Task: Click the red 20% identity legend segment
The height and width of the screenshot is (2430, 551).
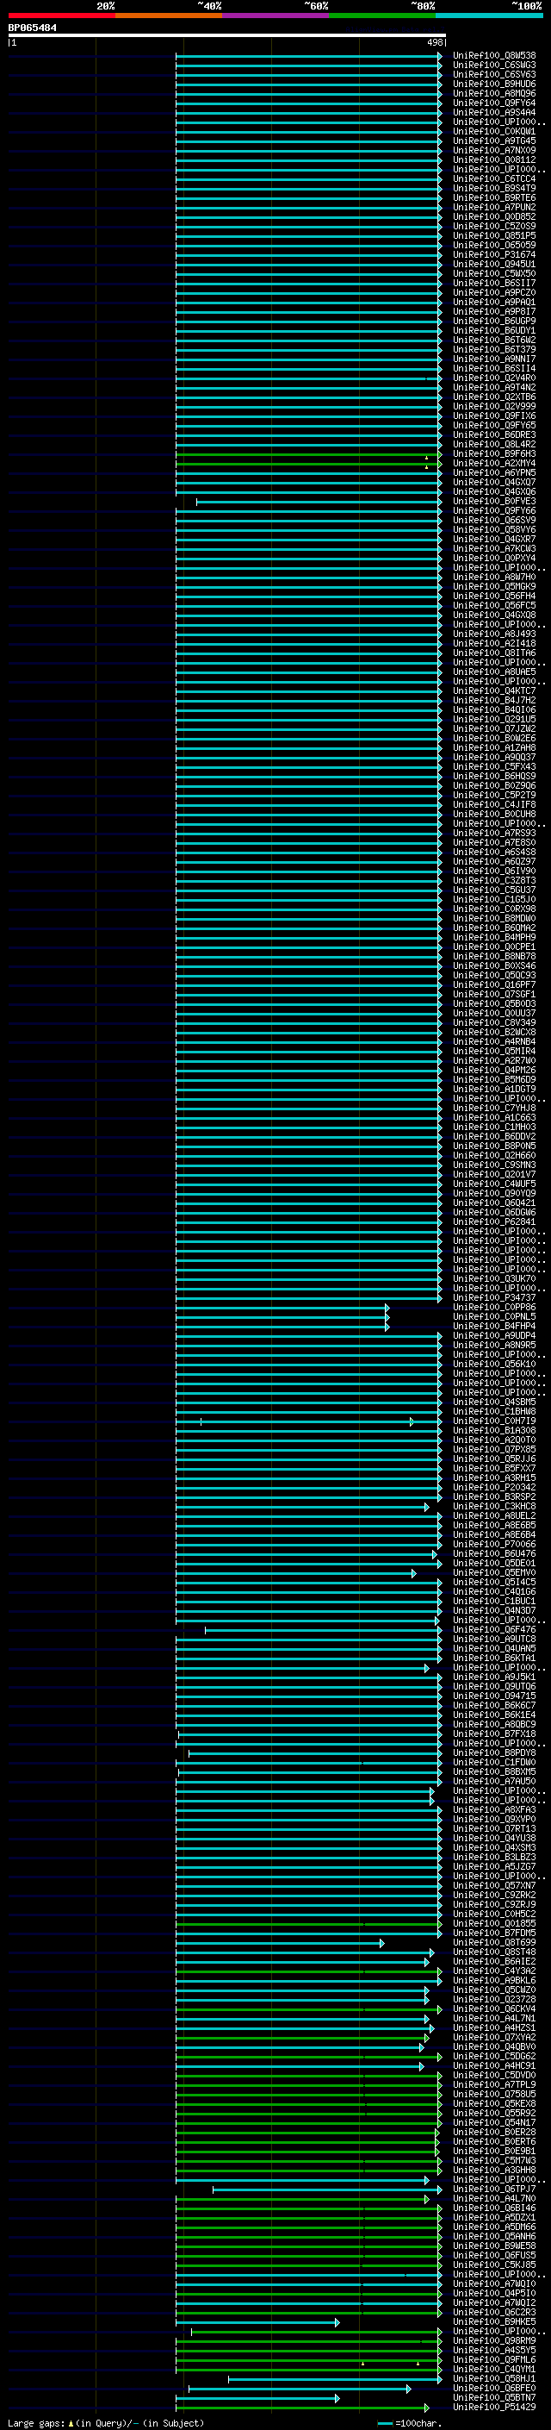Action: coord(62,16)
